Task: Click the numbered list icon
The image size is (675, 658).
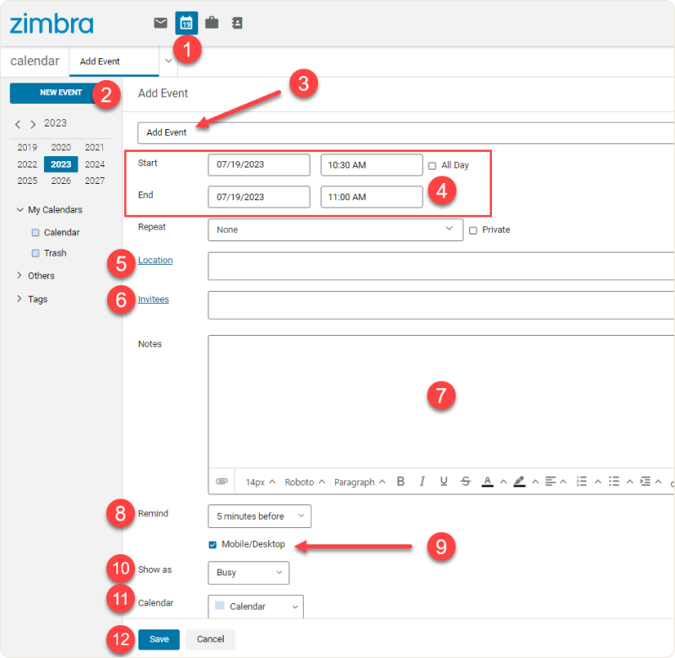Action: (581, 481)
